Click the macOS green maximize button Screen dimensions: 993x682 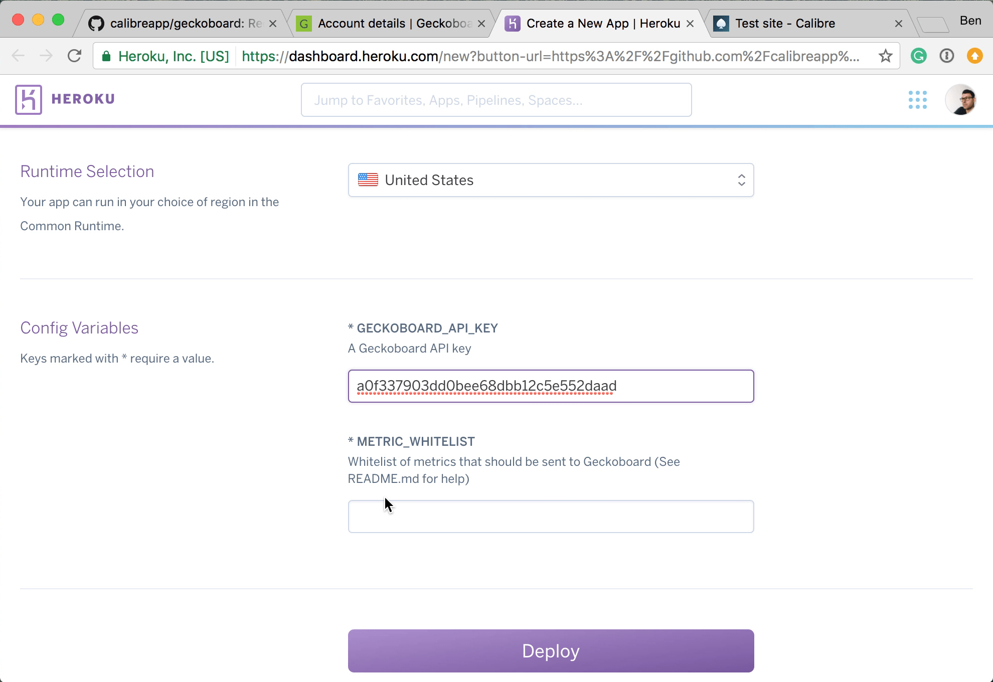[x=58, y=20]
